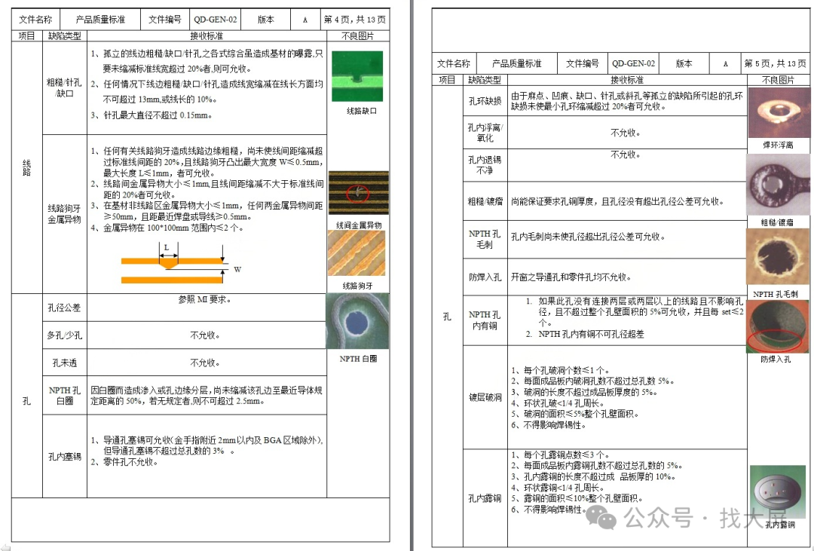Click '产品质量标准' in the page 5 header

pos(516,63)
